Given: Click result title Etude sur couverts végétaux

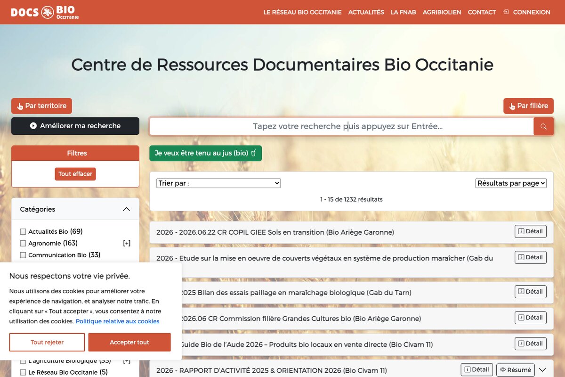Looking at the screenshot, I should point(324,258).
